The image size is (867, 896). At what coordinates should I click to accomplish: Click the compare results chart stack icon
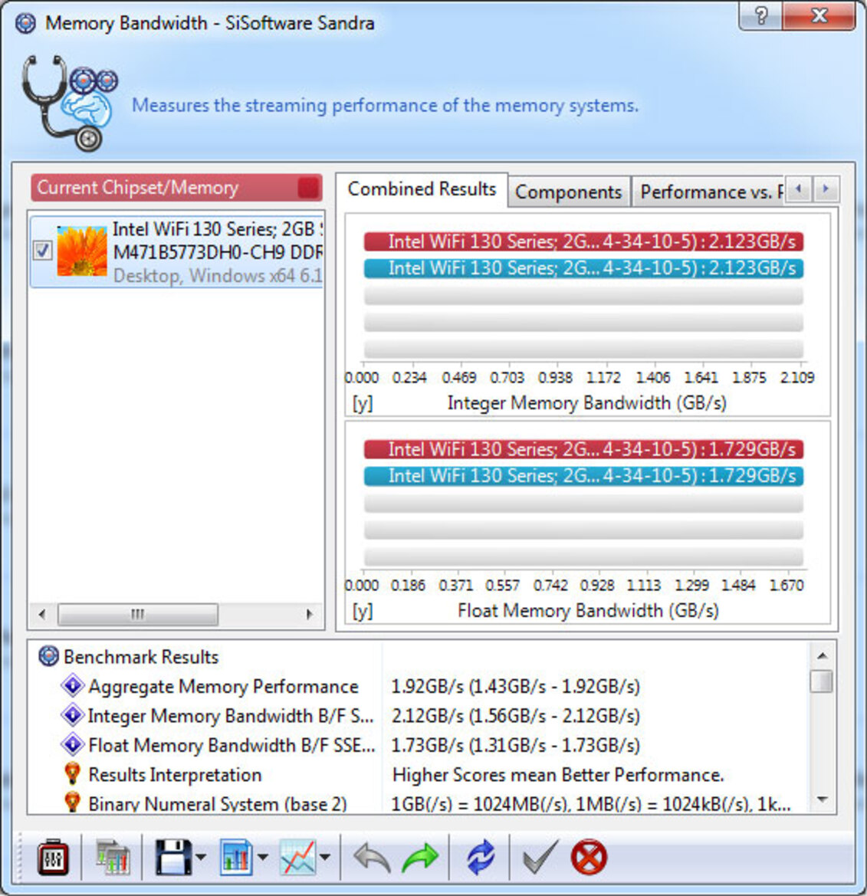tap(113, 857)
